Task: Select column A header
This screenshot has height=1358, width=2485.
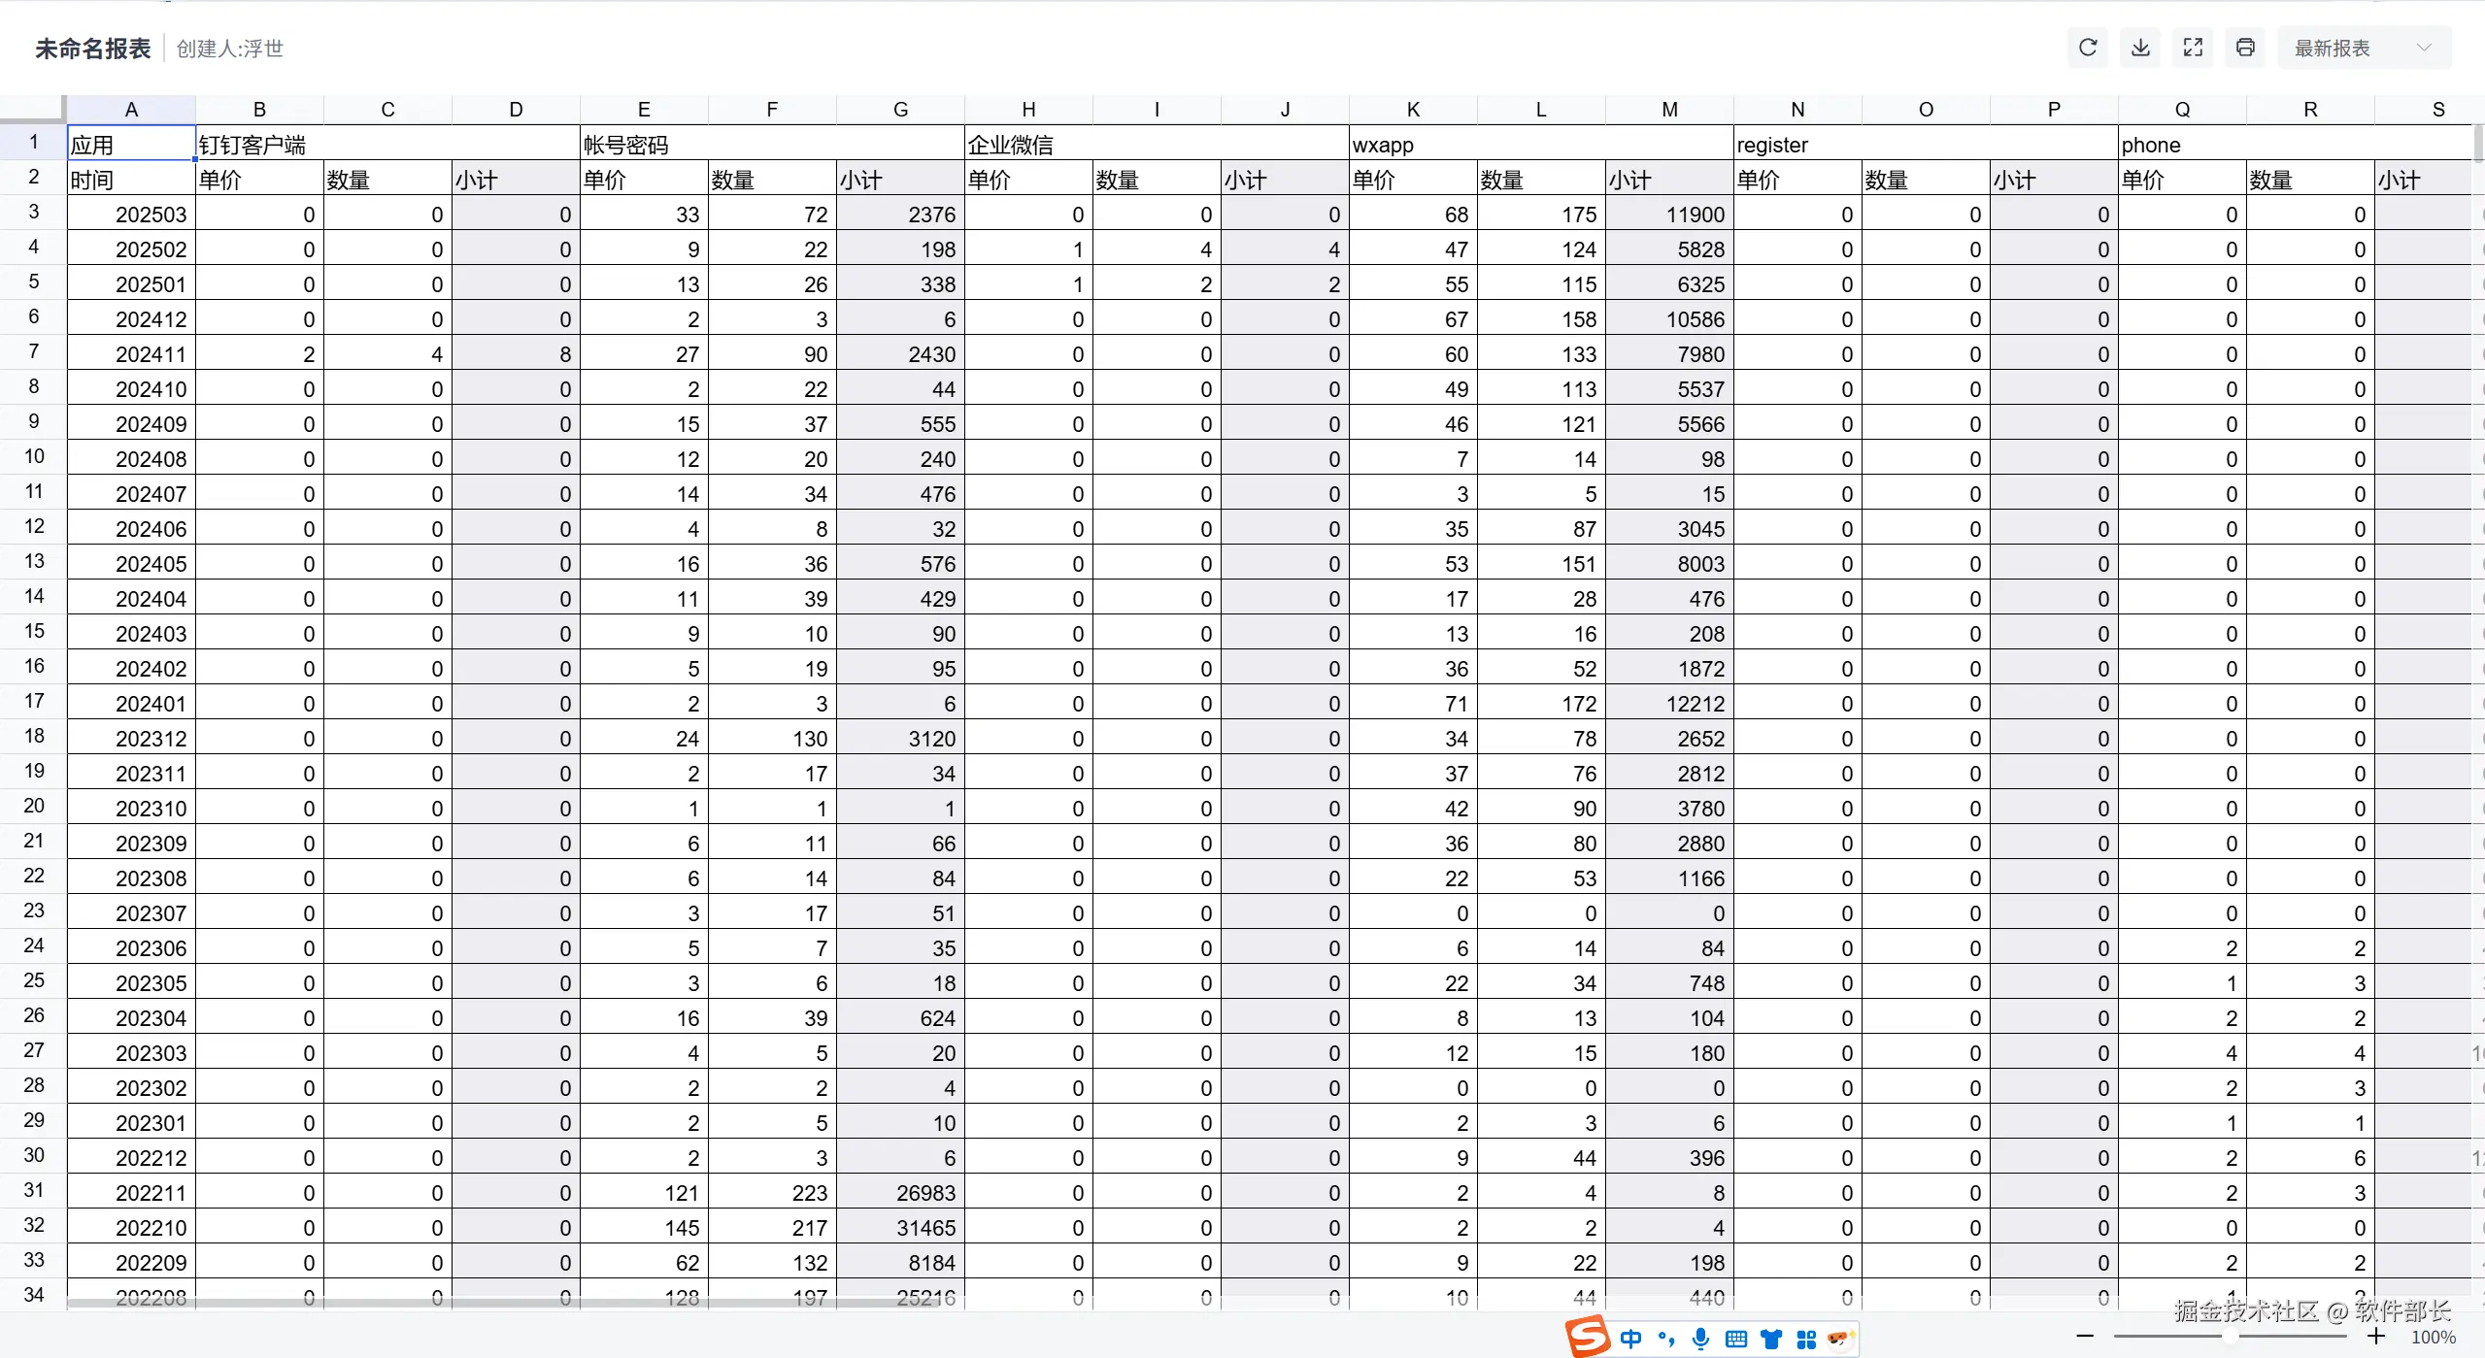Action: (131, 110)
